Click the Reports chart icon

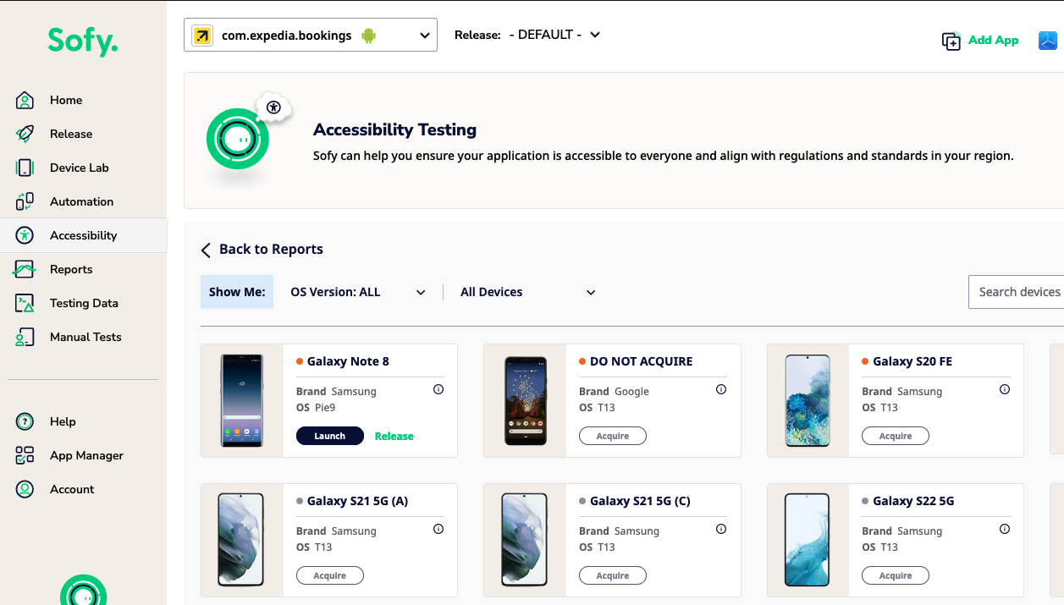[25, 269]
